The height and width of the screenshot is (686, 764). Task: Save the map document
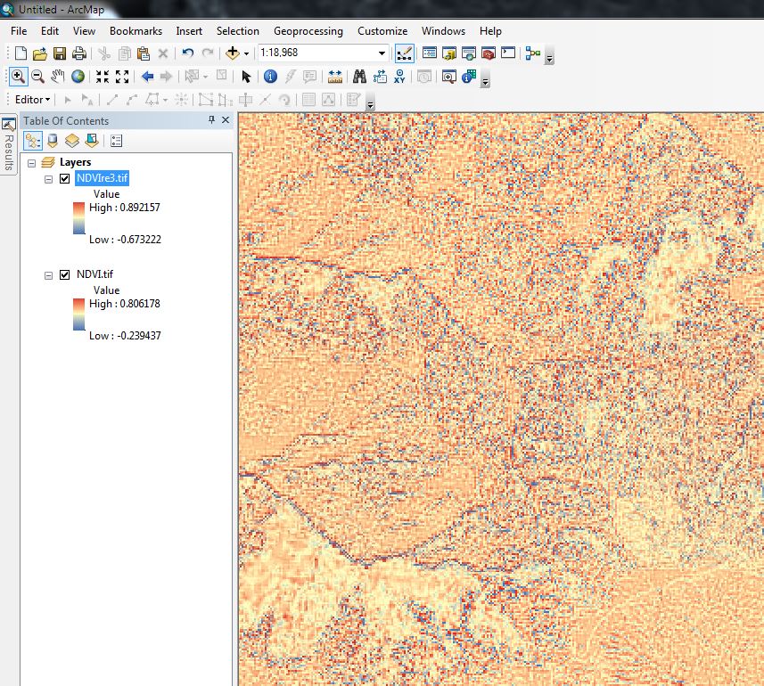60,53
